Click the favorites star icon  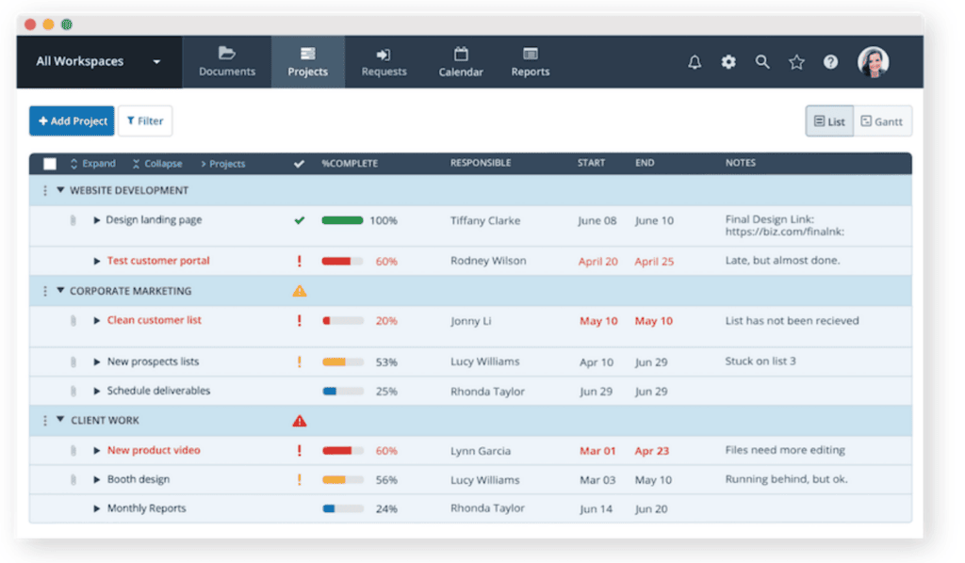tap(796, 62)
